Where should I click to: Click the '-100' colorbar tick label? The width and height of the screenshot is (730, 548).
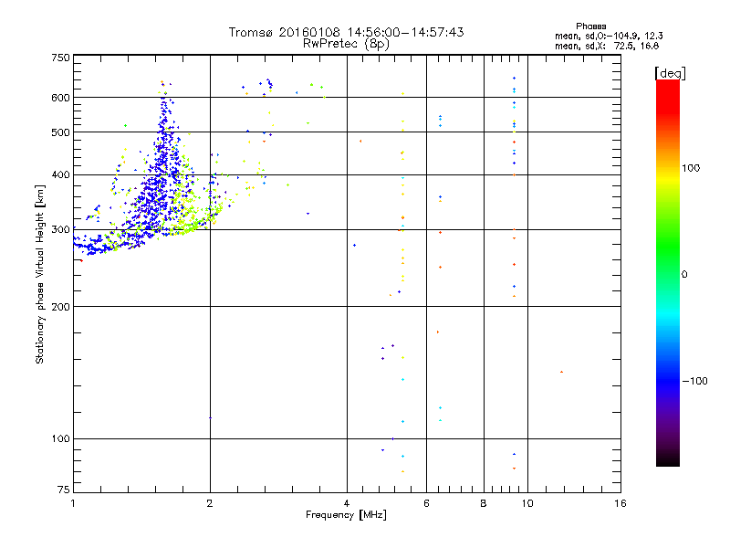click(694, 381)
